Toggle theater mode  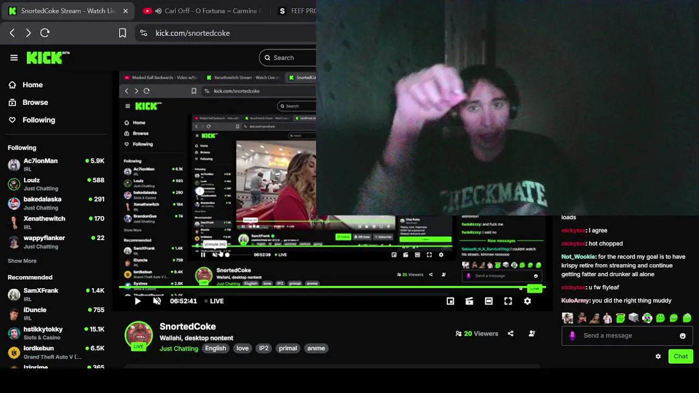489,301
